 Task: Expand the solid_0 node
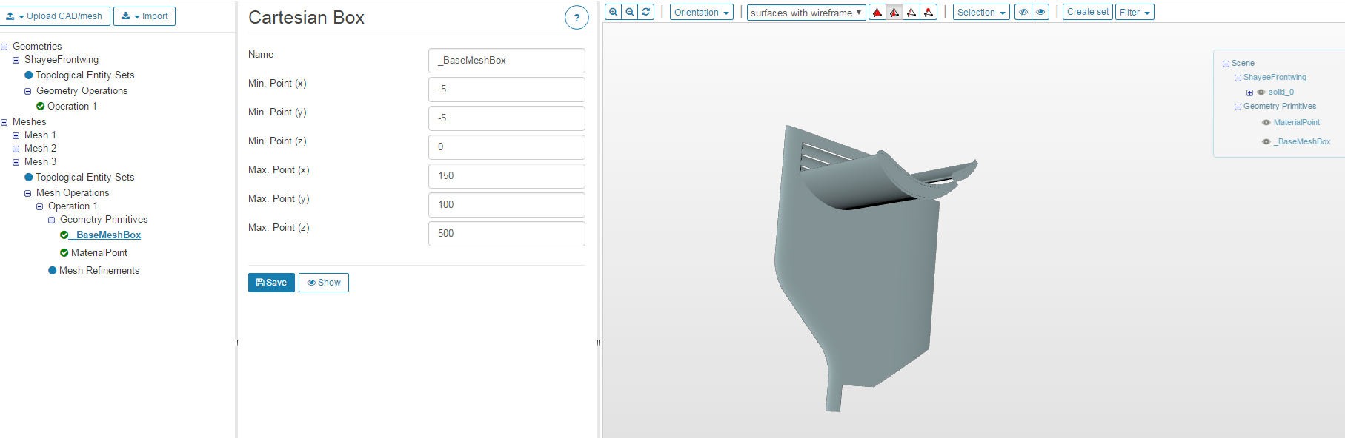[x=1249, y=92]
